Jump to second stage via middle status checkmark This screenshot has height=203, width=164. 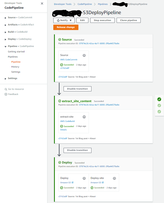[x=159, y=105]
